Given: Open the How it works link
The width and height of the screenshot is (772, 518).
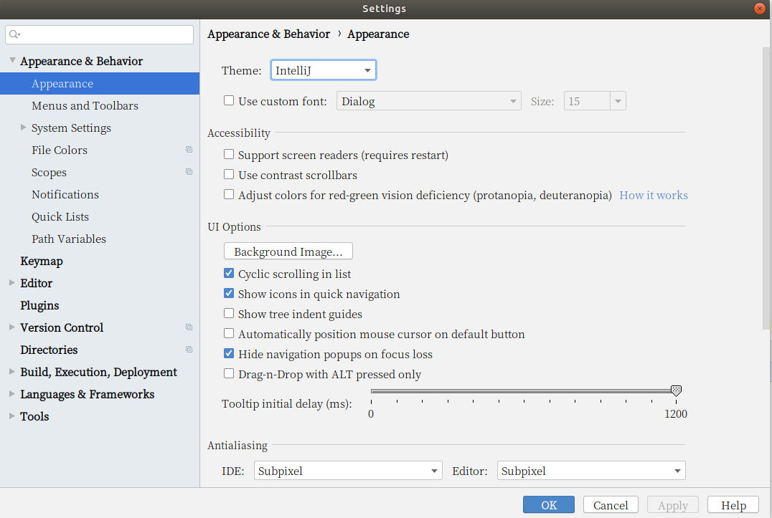Looking at the screenshot, I should tap(654, 195).
